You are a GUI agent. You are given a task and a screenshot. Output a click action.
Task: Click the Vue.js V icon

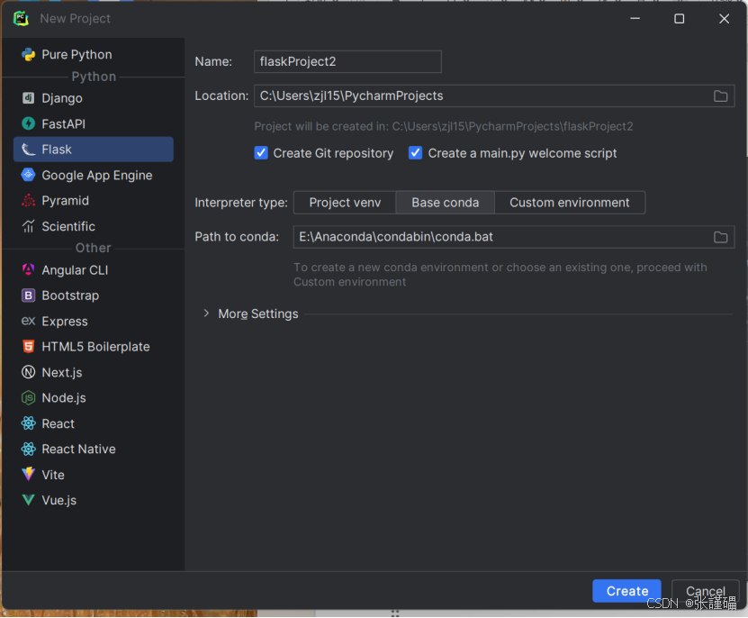[x=28, y=500]
